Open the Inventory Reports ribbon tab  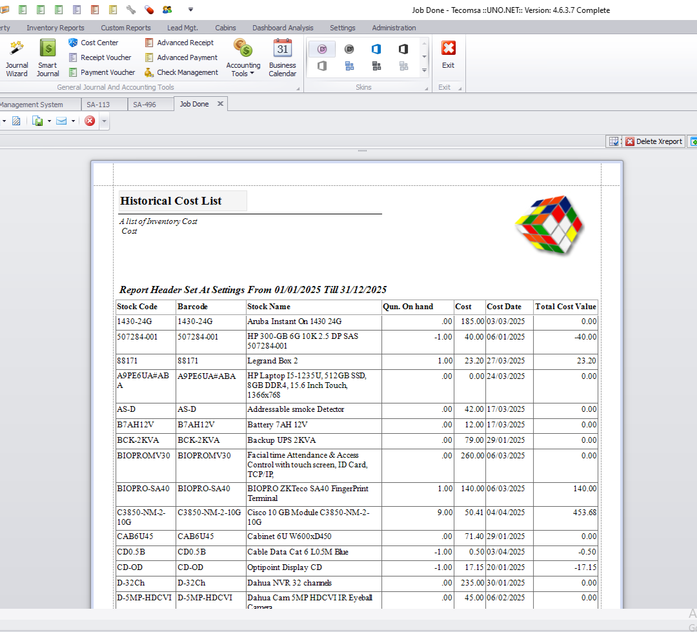pyautogui.click(x=56, y=28)
